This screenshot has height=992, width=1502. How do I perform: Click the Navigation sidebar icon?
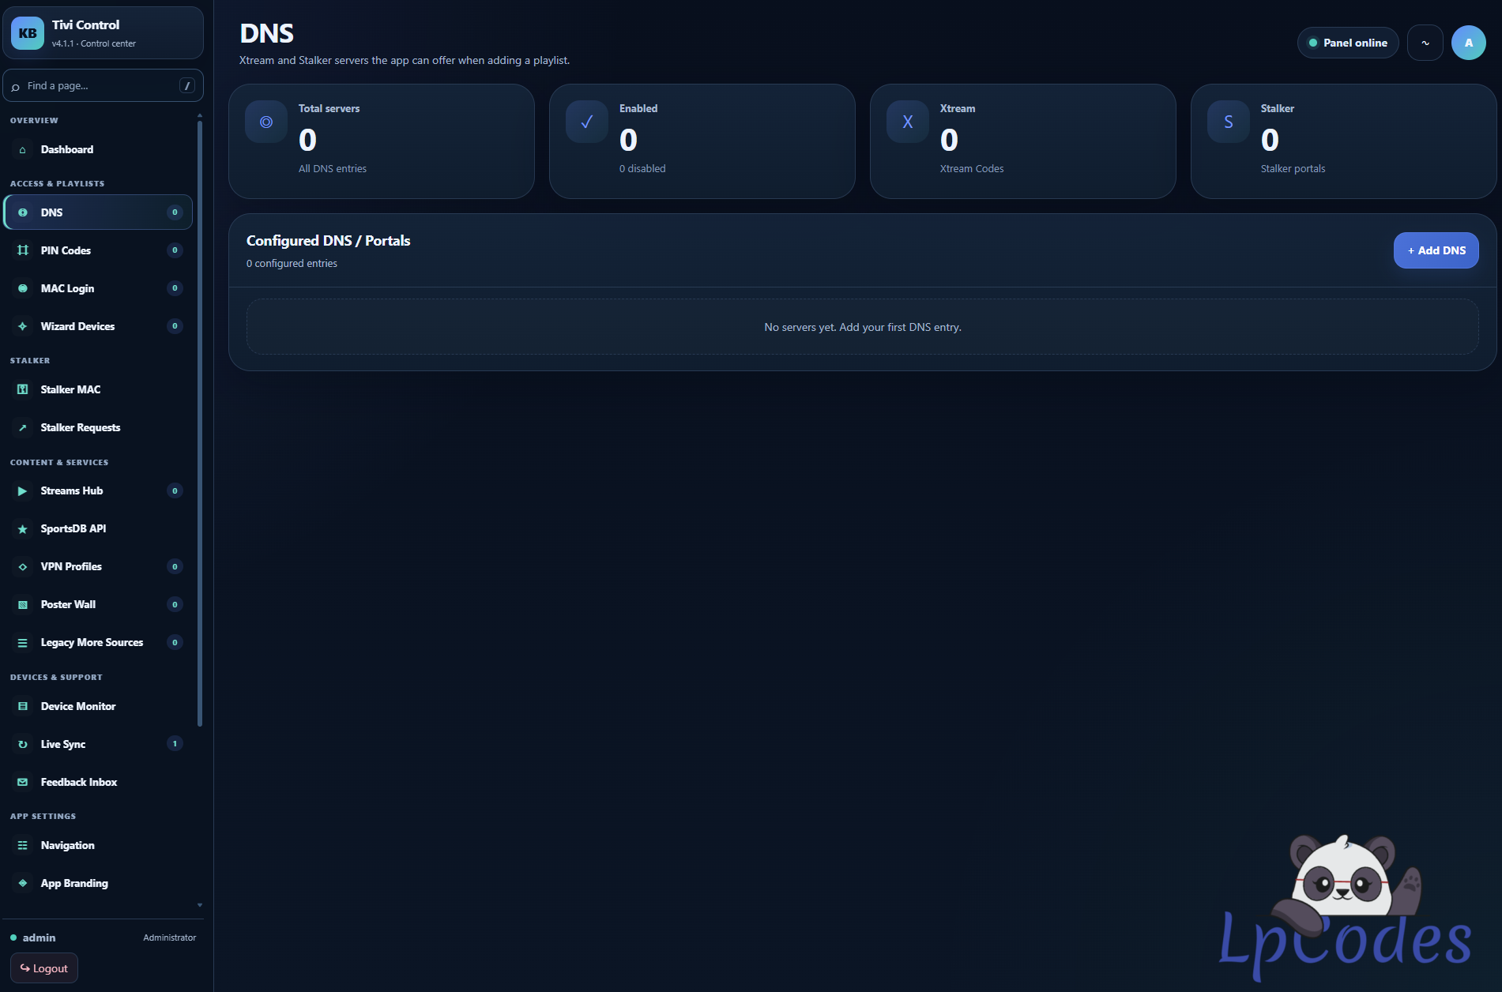pyautogui.click(x=23, y=845)
